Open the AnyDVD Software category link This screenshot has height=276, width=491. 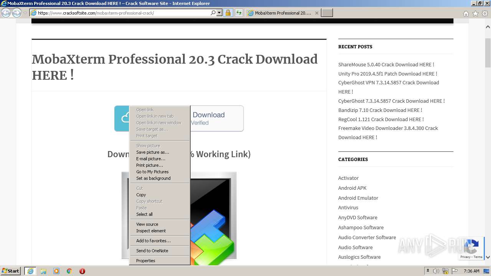tap(358, 217)
